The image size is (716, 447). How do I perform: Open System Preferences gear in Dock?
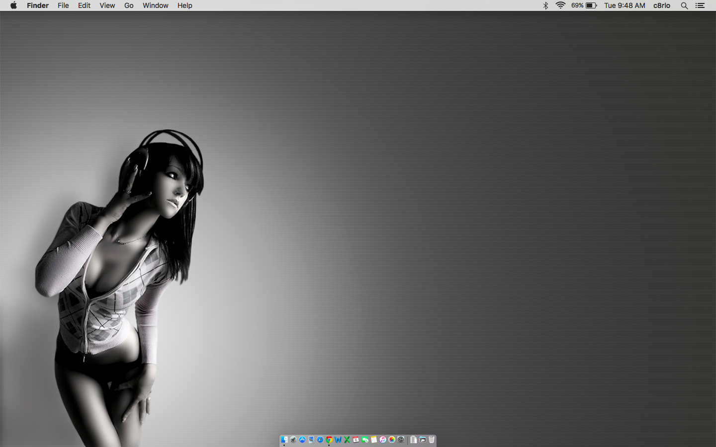401,440
